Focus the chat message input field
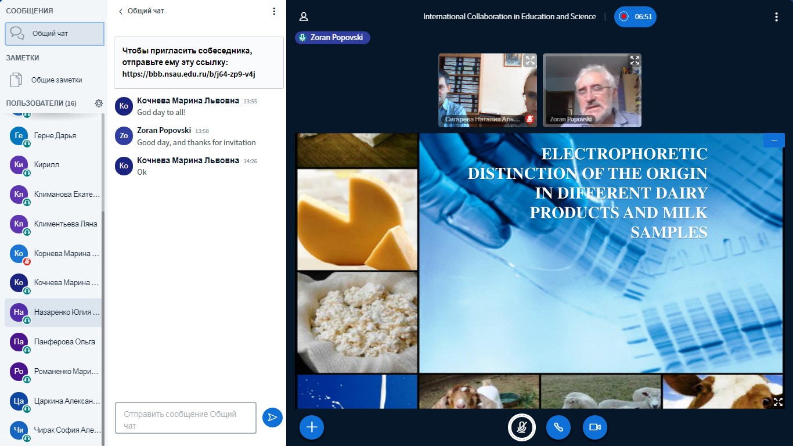The height and width of the screenshot is (446, 793). pyautogui.click(x=186, y=418)
